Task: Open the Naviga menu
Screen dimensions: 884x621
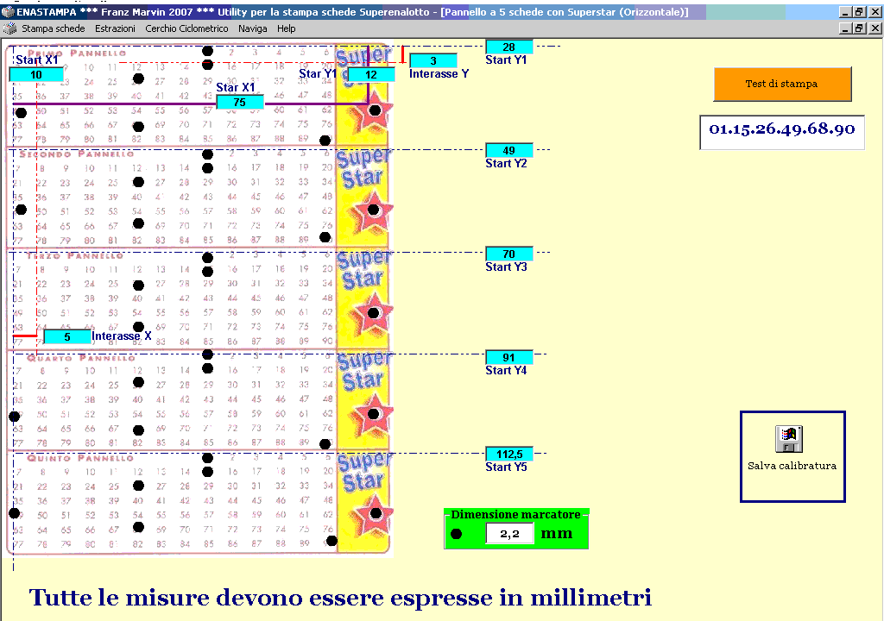Action: pyautogui.click(x=253, y=28)
